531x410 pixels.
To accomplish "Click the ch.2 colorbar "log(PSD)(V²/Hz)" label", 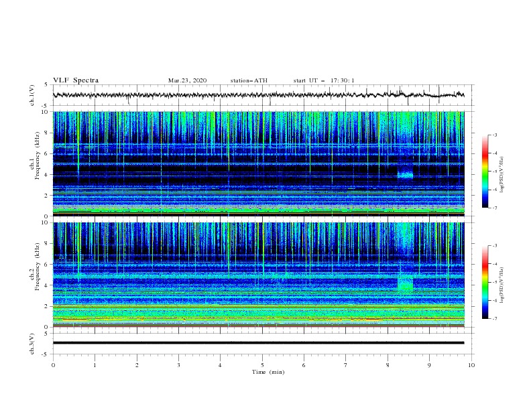I will pos(502,285).
